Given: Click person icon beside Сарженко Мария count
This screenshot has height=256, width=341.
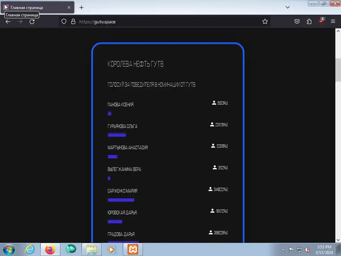Looking at the screenshot, I should pyautogui.click(x=210, y=189).
